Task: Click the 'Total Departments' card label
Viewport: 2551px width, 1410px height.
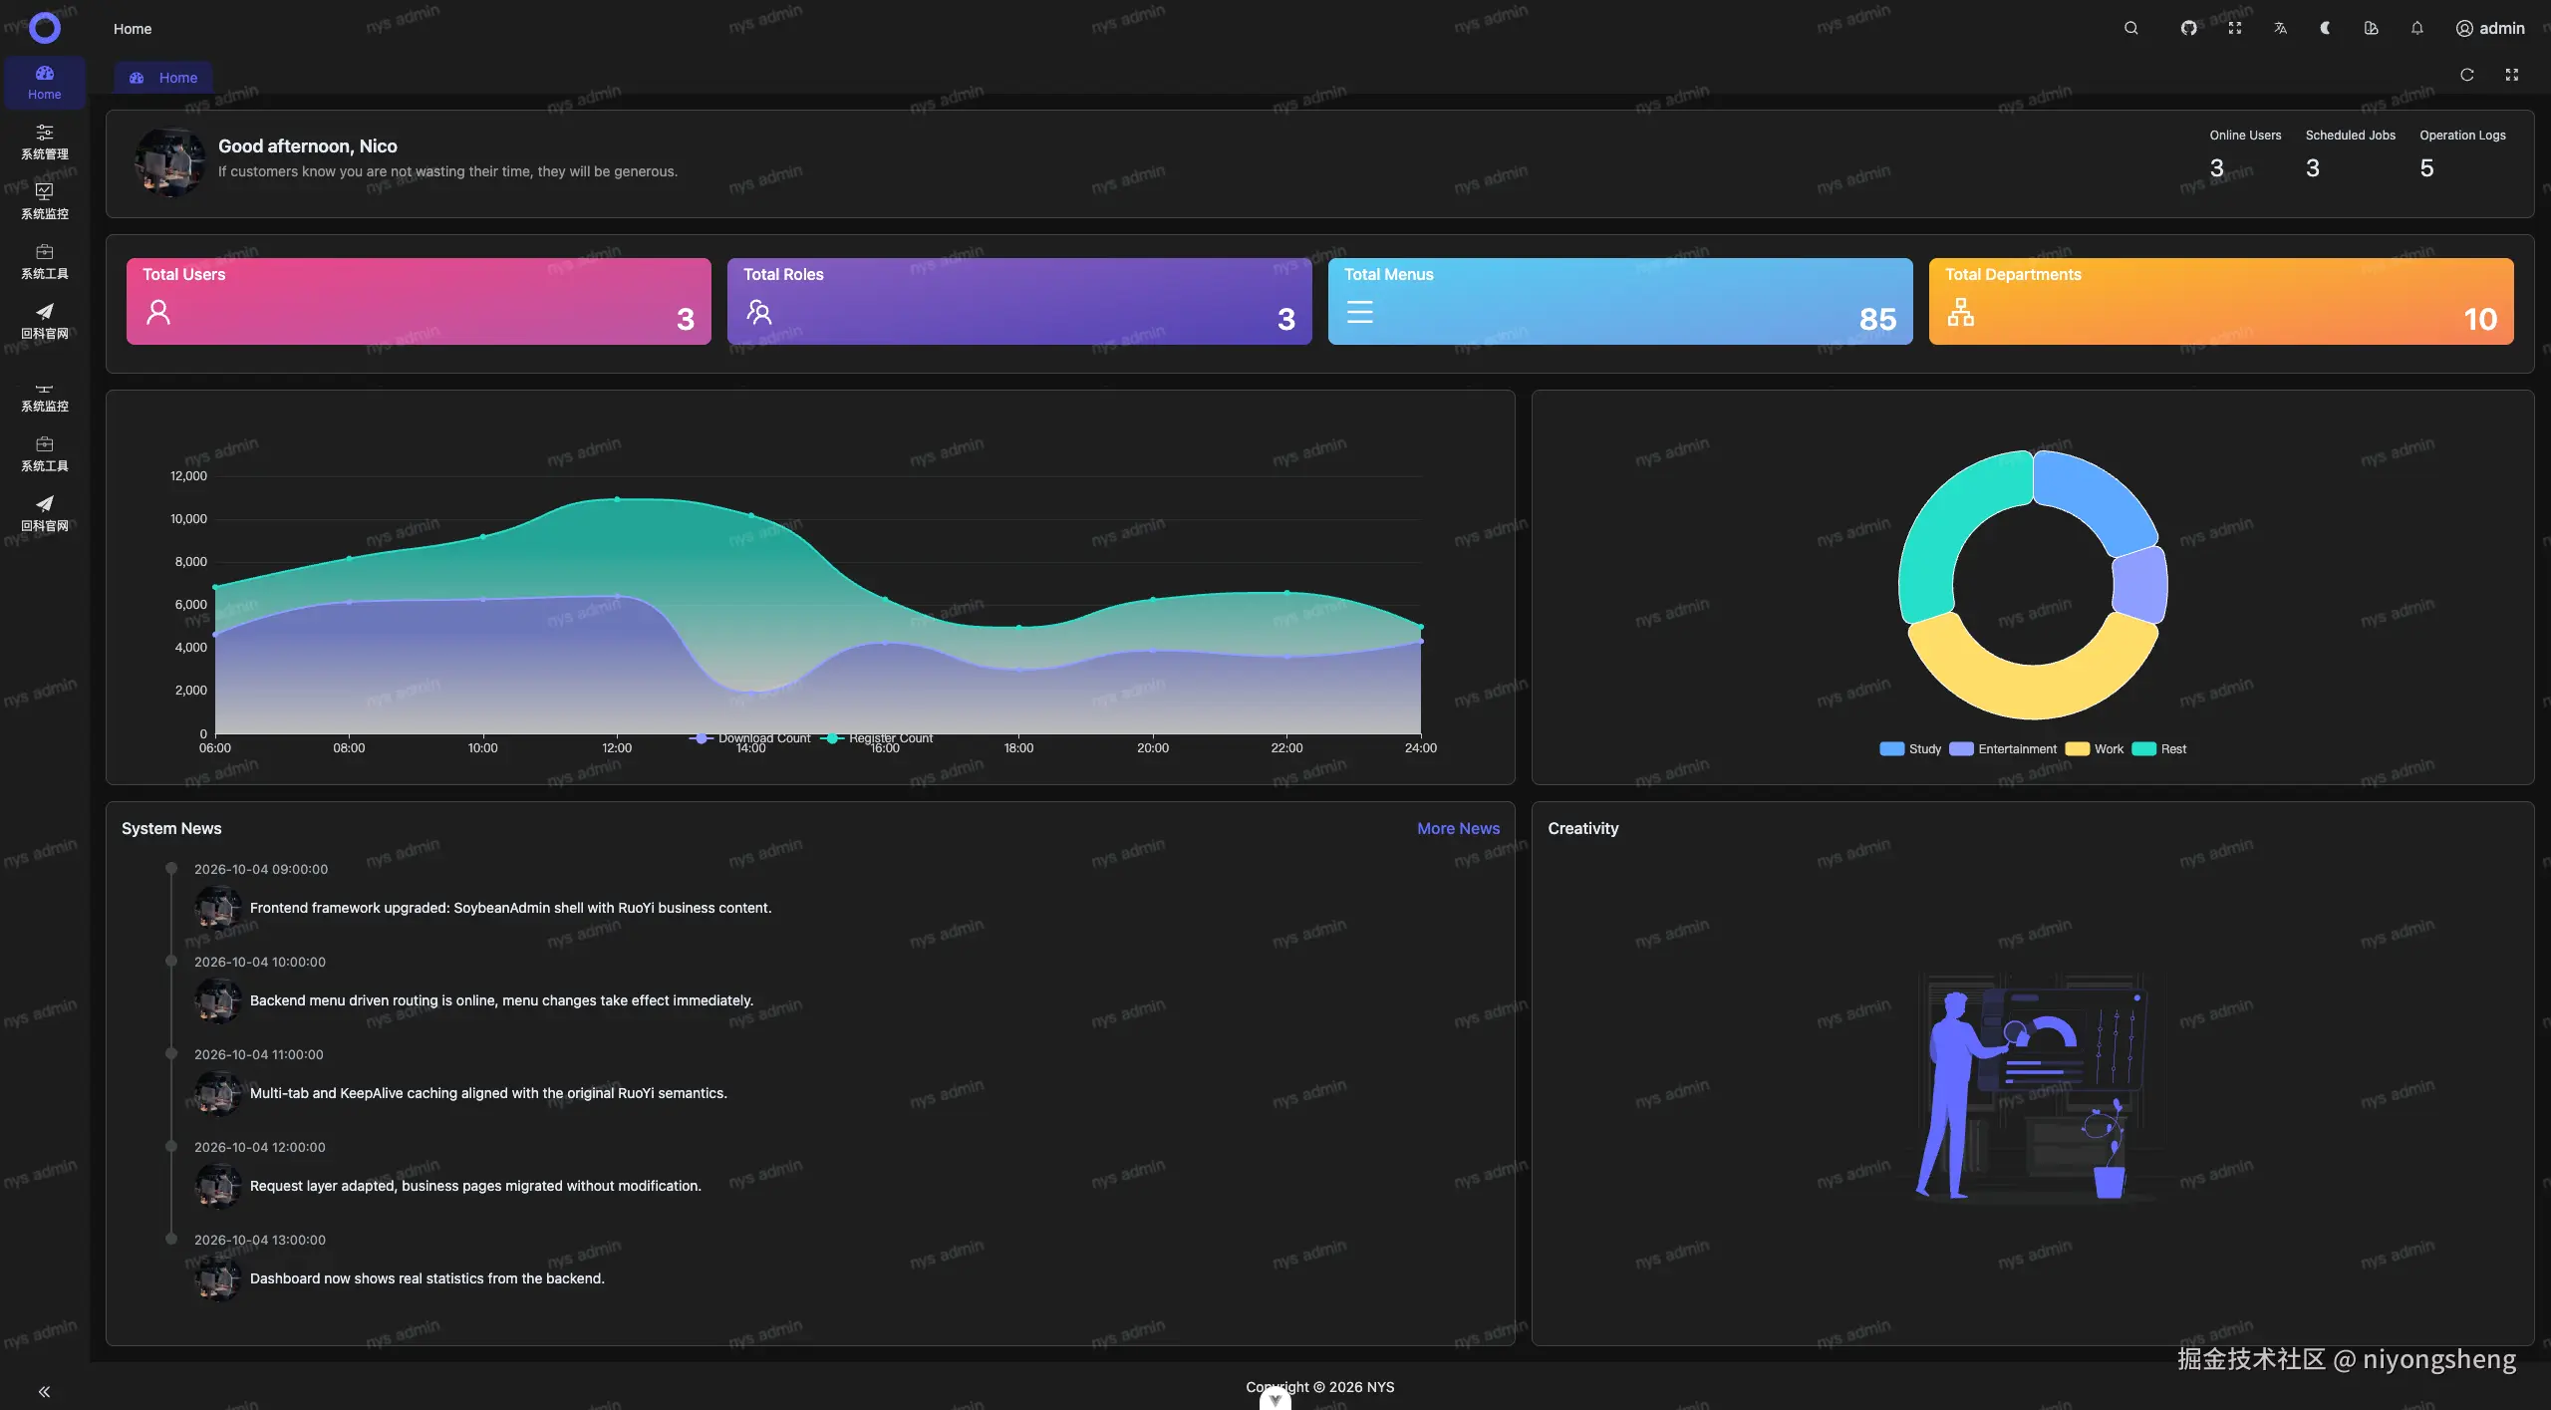Action: click(x=2013, y=275)
